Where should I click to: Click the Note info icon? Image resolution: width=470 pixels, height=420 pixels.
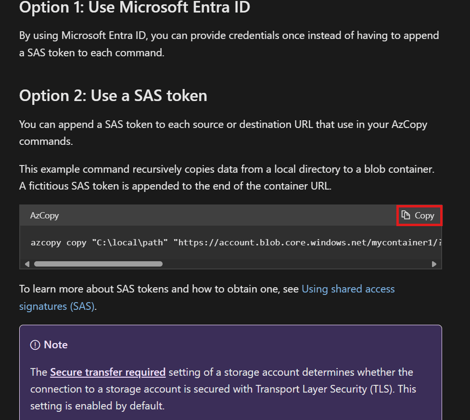click(x=35, y=345)
